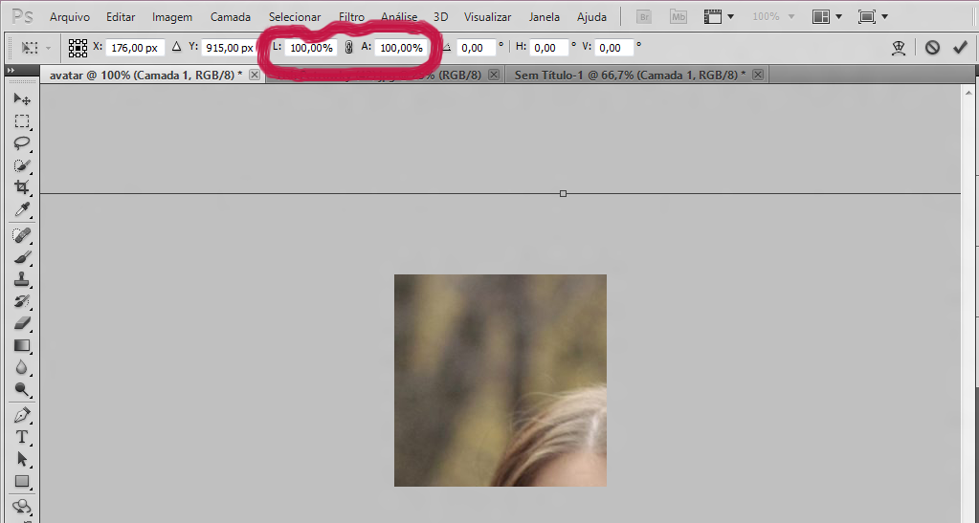Open the Visualizar menu
This screenshot has height=523, width=979.
488,17
